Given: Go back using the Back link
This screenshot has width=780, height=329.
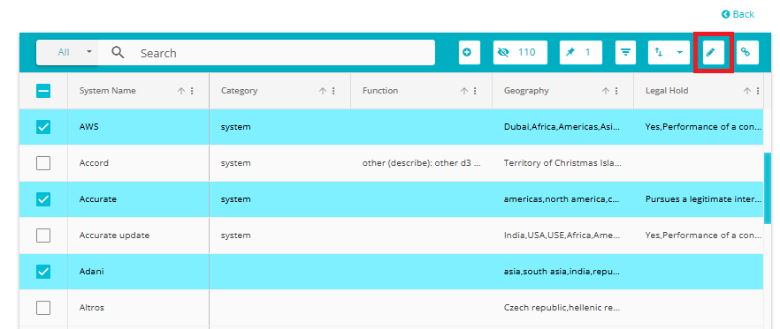Looking at the screenshot, I should tap(738, 14).
